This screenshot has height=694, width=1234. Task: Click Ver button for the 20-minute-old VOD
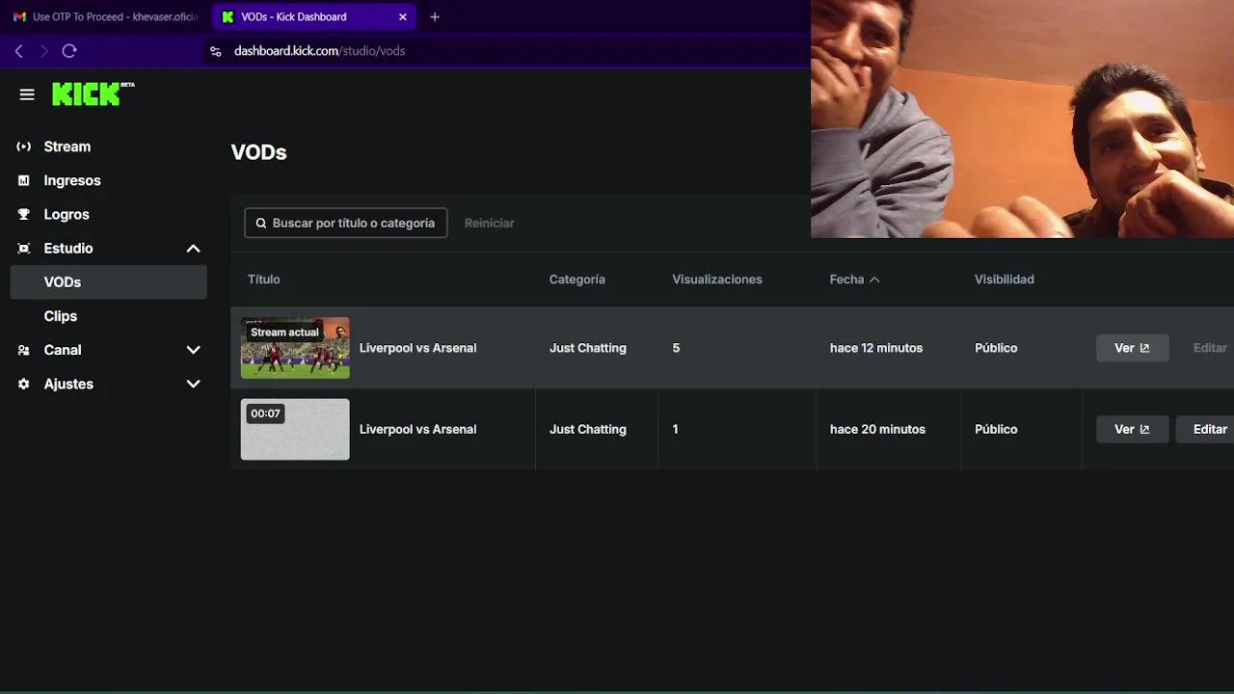click(x=1132, y=429)
